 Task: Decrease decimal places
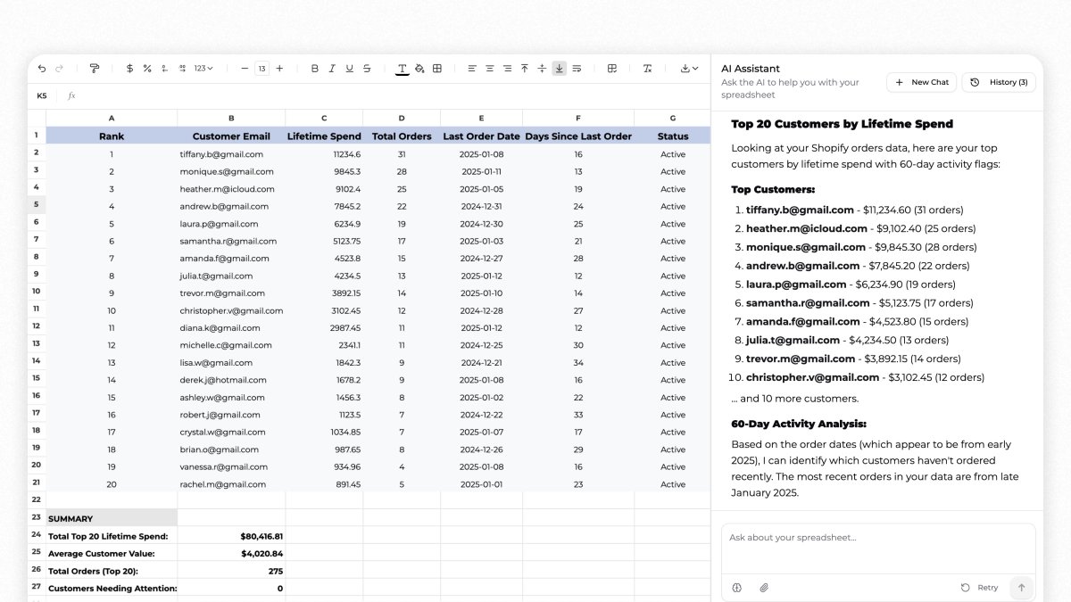(164, 69)
